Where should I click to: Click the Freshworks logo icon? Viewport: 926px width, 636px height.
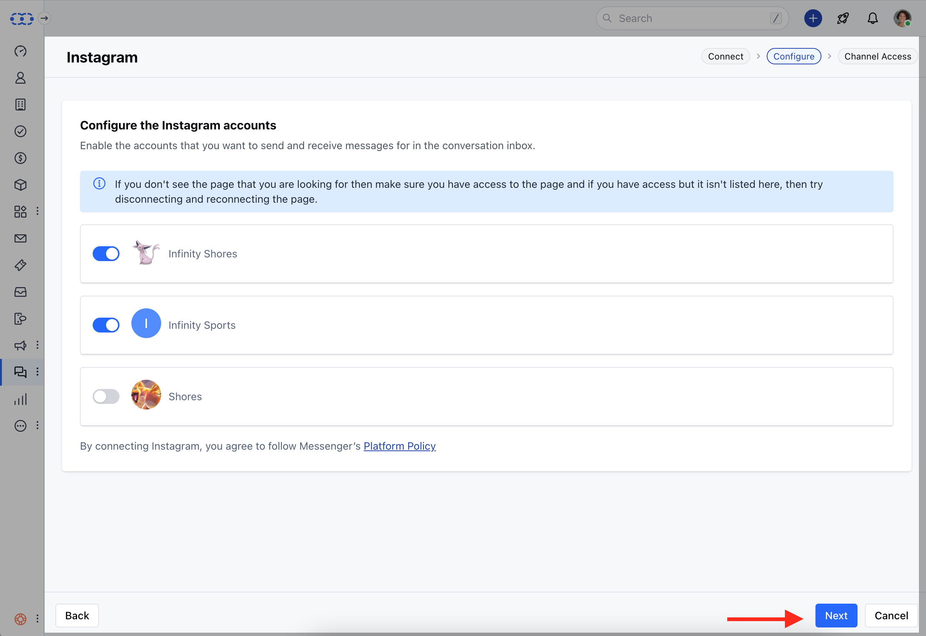pos(22,18)
